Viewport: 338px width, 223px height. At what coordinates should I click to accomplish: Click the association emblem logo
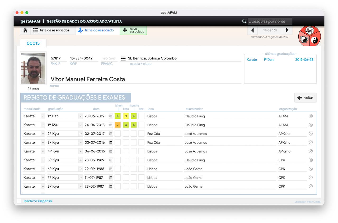coord(310,36)
